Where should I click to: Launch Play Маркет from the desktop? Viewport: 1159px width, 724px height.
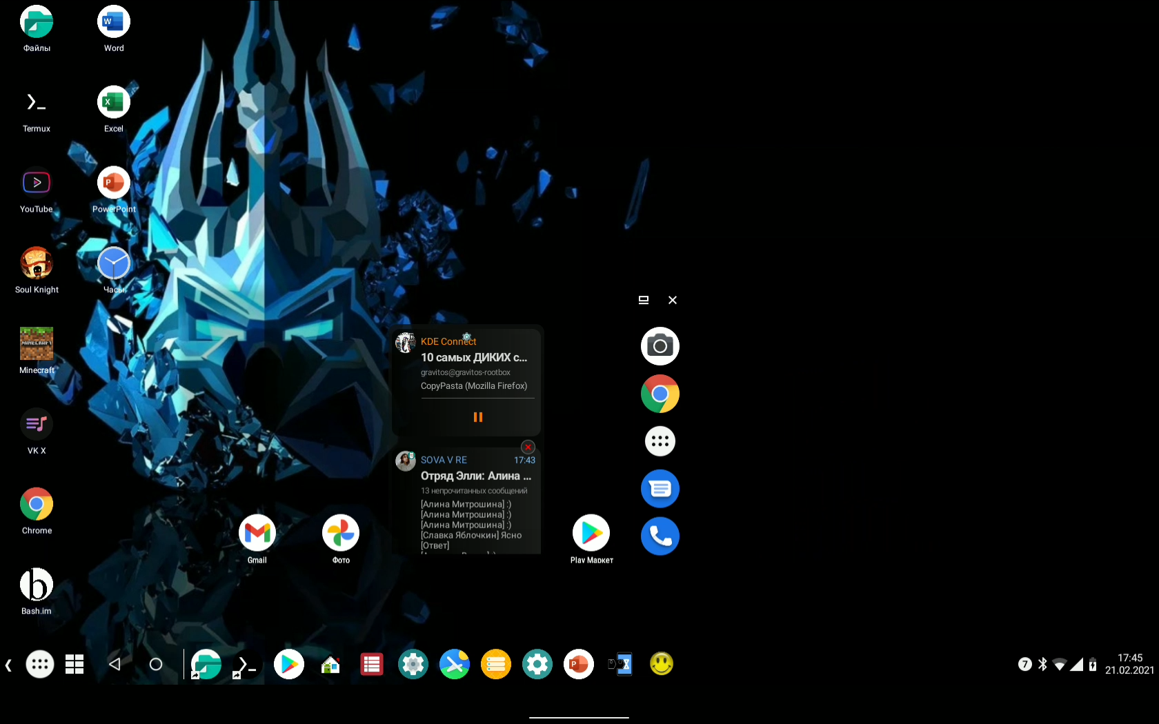[x=591, y=531]
